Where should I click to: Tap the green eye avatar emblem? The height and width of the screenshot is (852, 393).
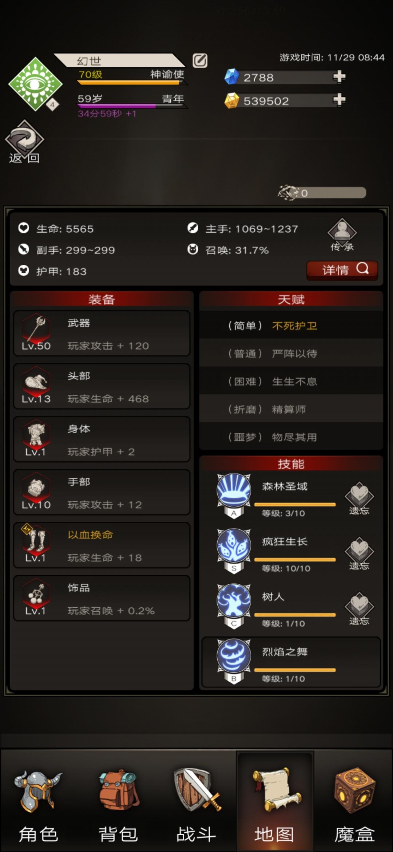tap(35, 84)
